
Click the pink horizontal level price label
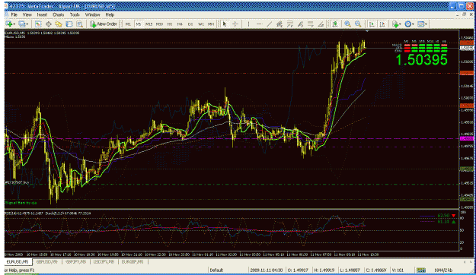pyautogui.click(x=467, y=138)
